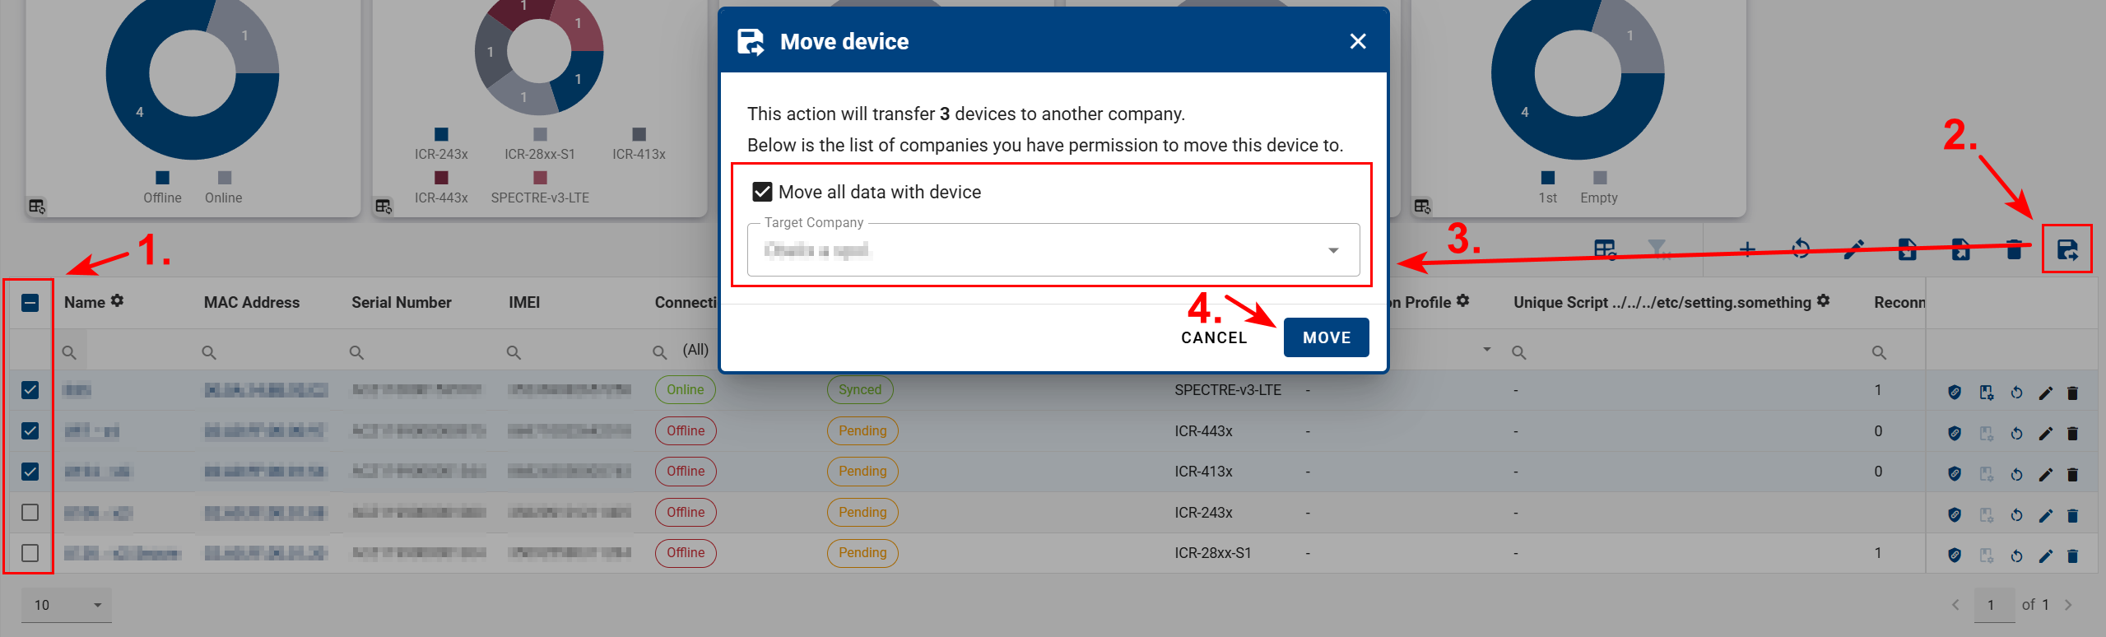Click the select-all checkbox in the table header
This screenshot has width=2106, height=637.
pos(30,303)
